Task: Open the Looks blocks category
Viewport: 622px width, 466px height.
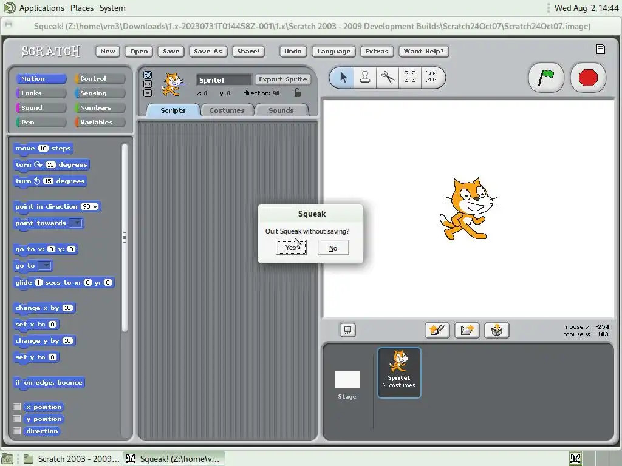Action: 41,93
